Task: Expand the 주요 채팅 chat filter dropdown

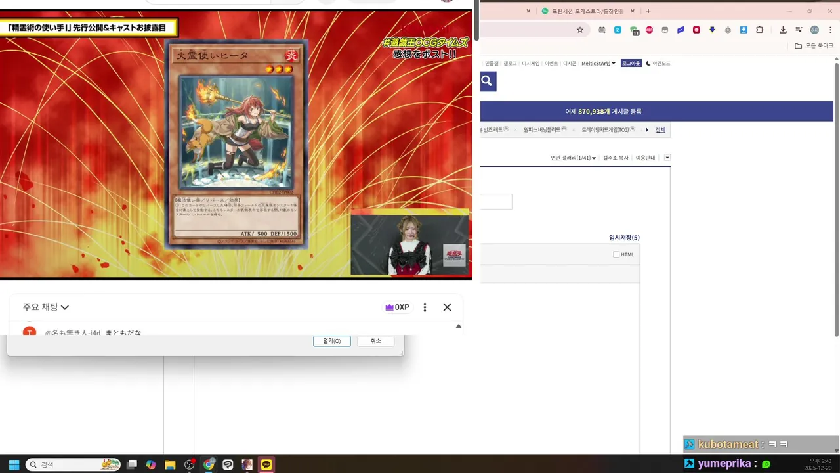Action: point(46,307)
